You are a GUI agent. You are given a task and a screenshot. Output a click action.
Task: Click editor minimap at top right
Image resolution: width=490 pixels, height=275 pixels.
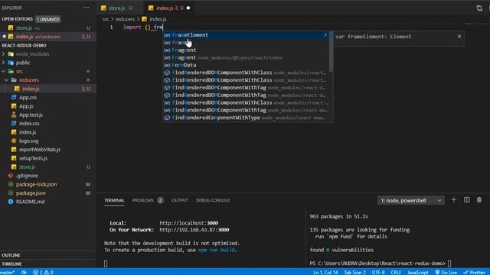click(477, 24)
